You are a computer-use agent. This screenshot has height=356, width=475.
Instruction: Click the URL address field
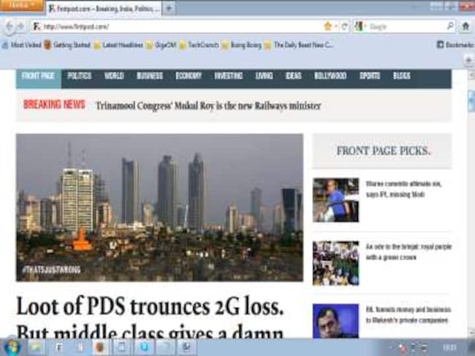pos(178,26)
